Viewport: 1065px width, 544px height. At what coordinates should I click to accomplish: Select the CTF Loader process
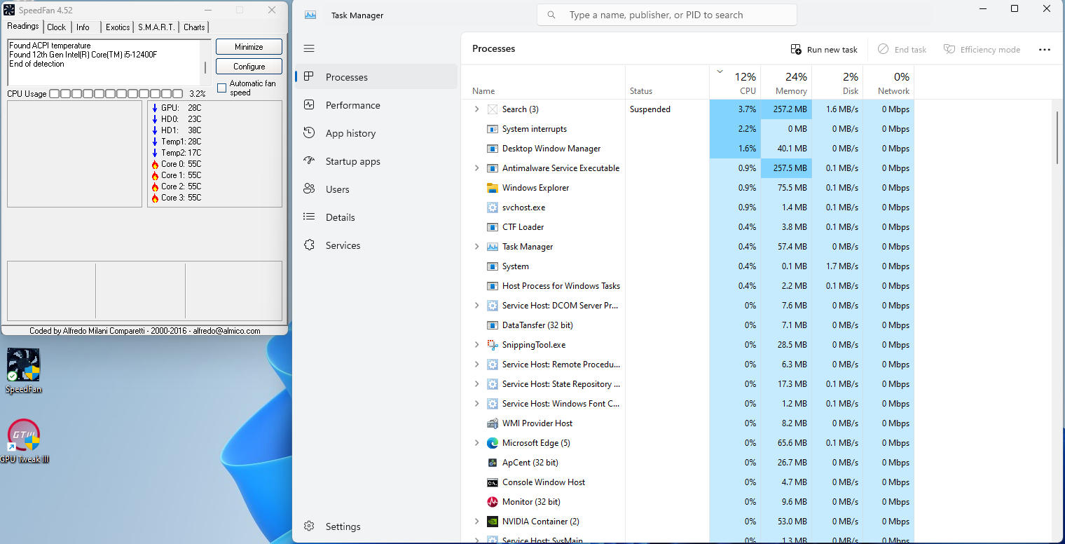tap(688, 227)
